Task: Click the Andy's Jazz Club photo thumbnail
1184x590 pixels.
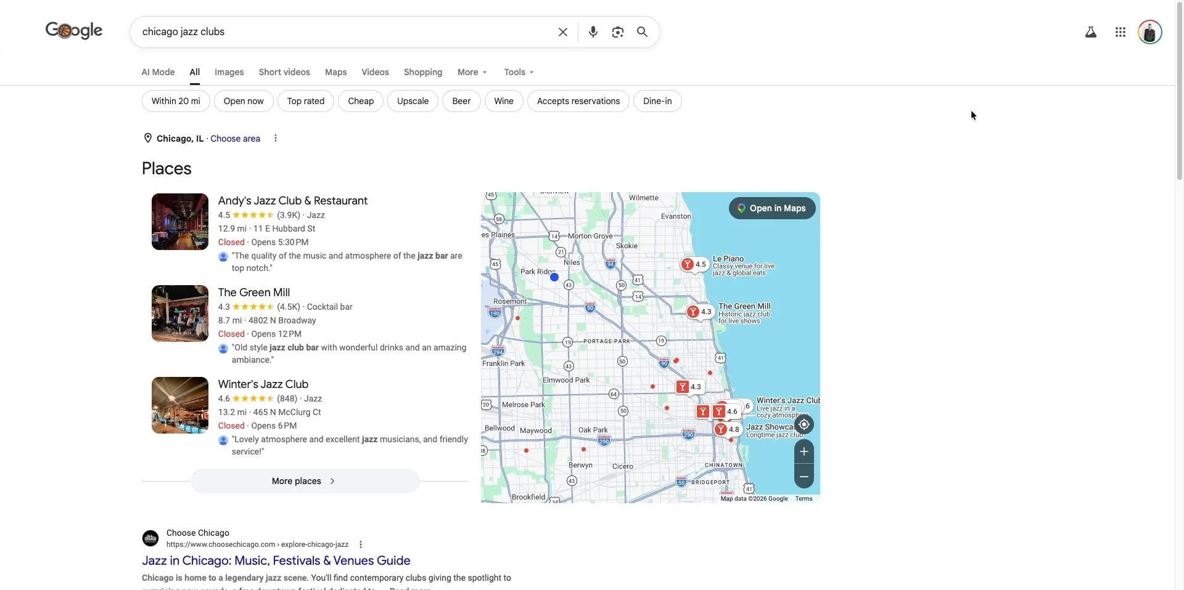Action: click(180, 222)
